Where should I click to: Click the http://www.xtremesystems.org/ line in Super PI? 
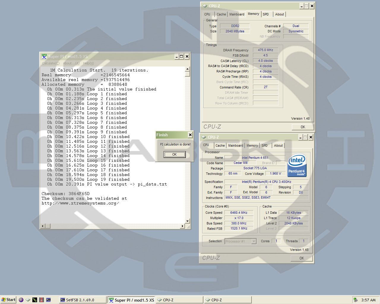pos(80,203)
